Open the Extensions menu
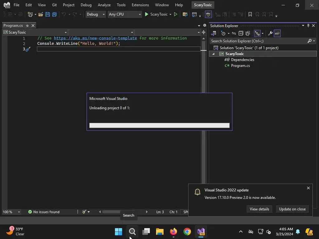This screenshot has height=239, width=319. [x=140, y=5]
